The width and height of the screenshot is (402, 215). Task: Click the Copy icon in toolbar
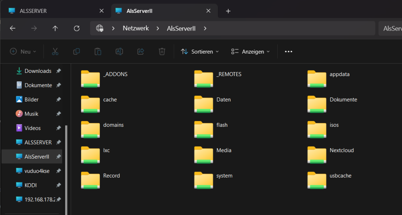[x=76, y=52]
